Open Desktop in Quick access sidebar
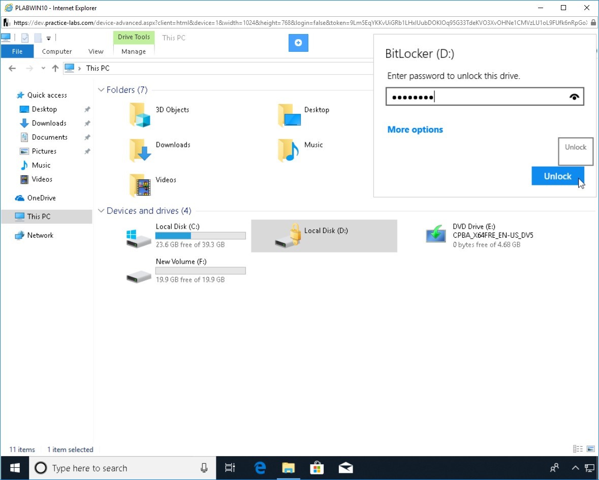 (44, 109)
